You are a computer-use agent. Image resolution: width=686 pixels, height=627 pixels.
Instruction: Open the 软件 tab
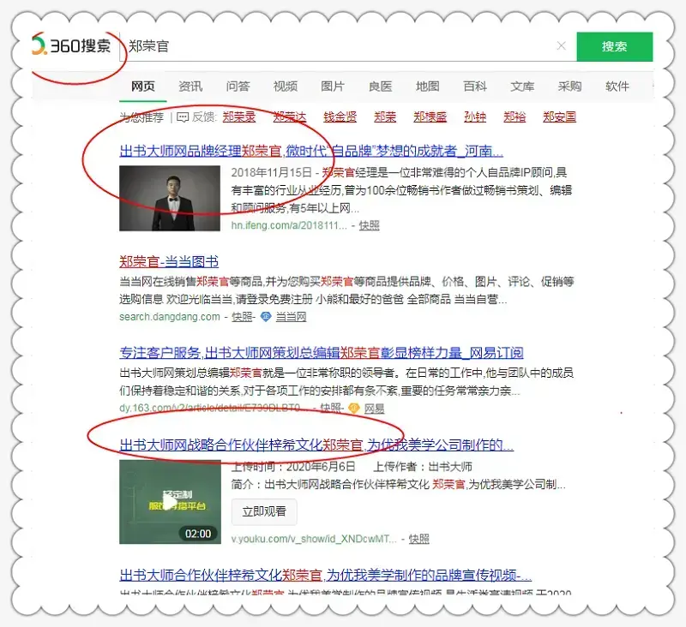point(617,87)
